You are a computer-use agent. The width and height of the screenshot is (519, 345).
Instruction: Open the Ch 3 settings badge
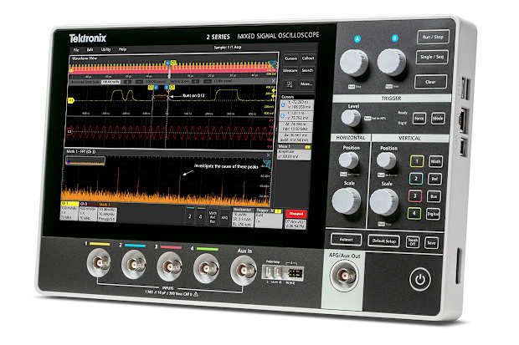(88, 211)
